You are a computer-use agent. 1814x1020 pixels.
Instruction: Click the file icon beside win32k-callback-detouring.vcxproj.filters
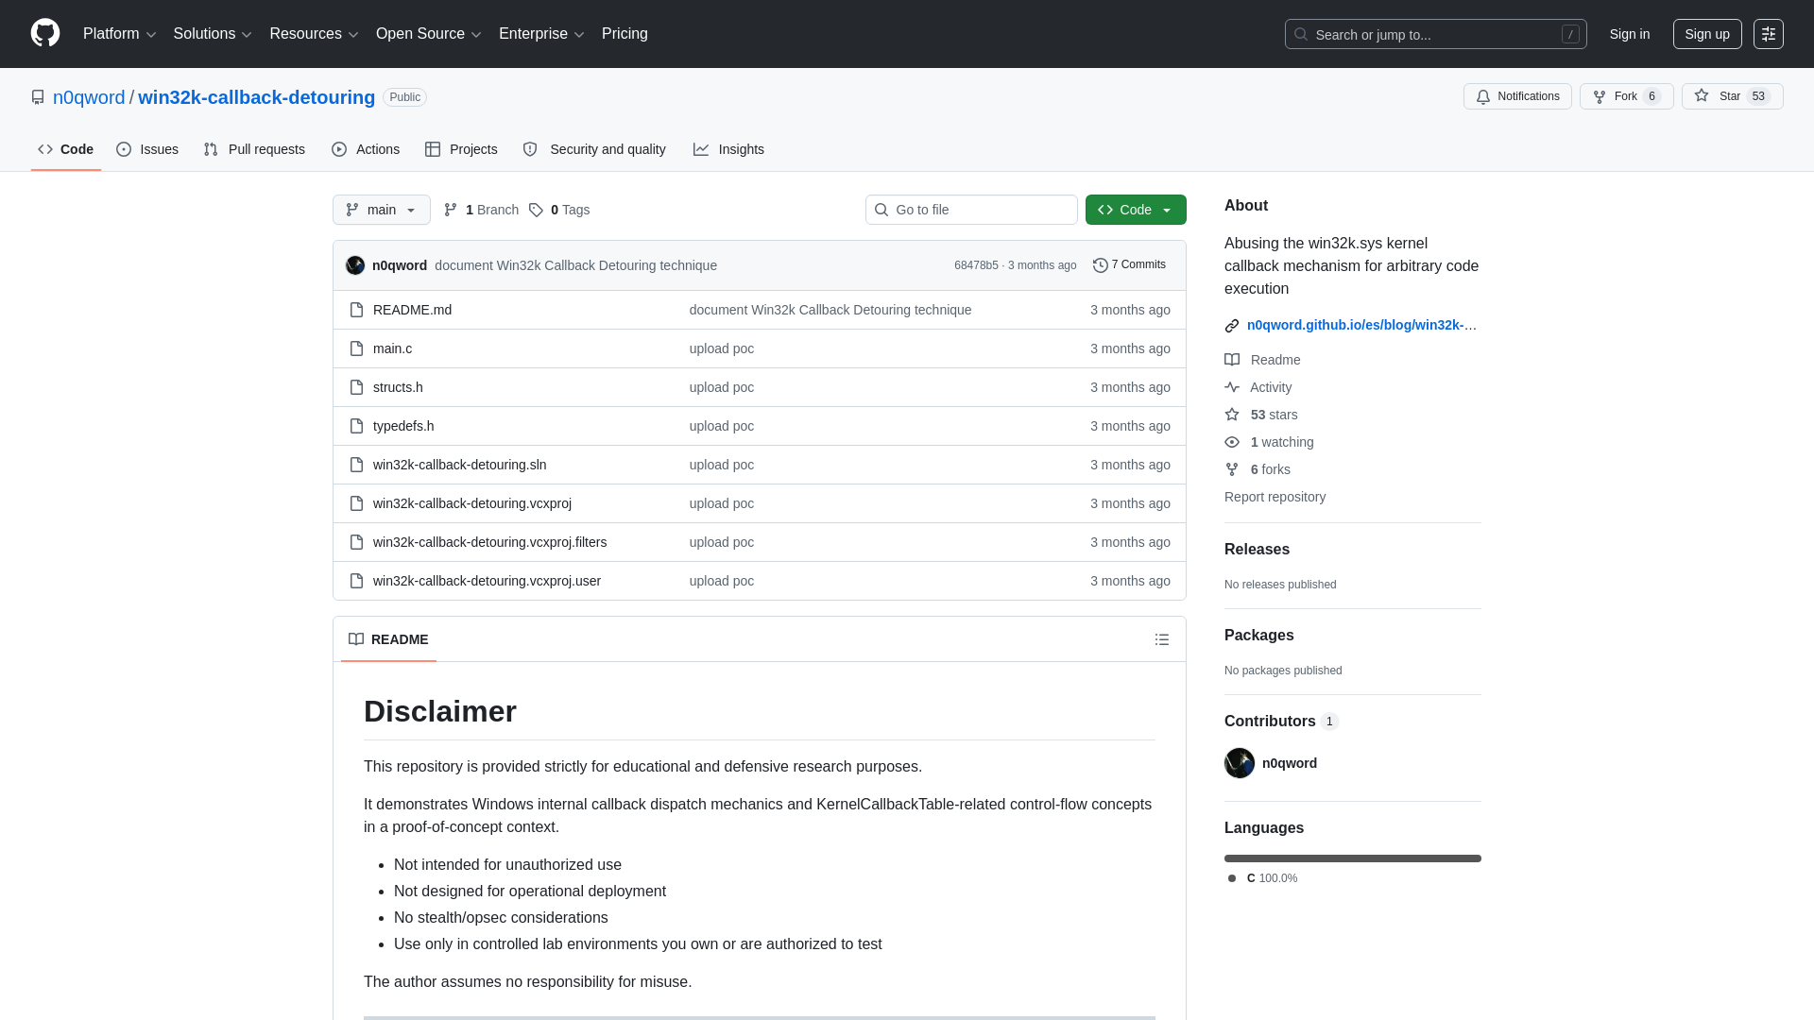tap(356, 542)
